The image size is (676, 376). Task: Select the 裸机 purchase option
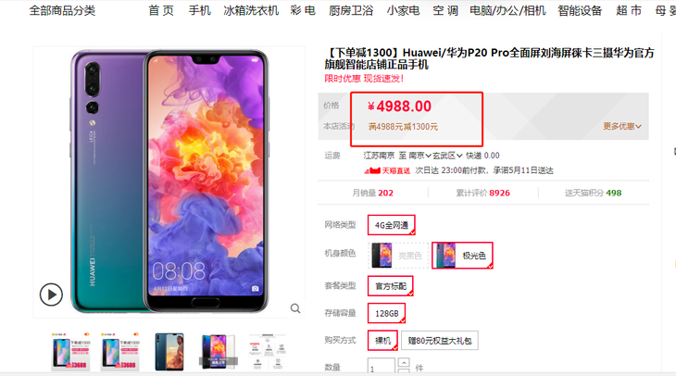(x=382, y=341)
